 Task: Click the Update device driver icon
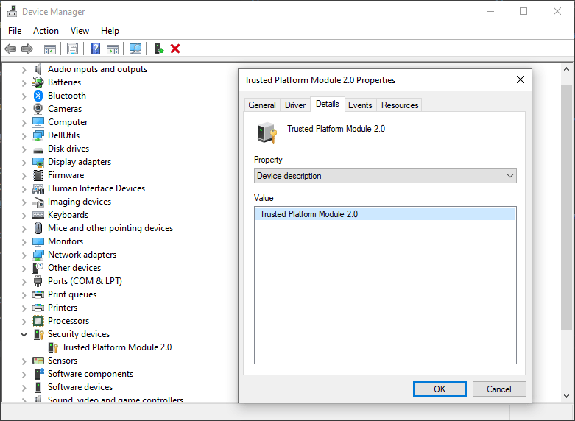coord(159,49)
